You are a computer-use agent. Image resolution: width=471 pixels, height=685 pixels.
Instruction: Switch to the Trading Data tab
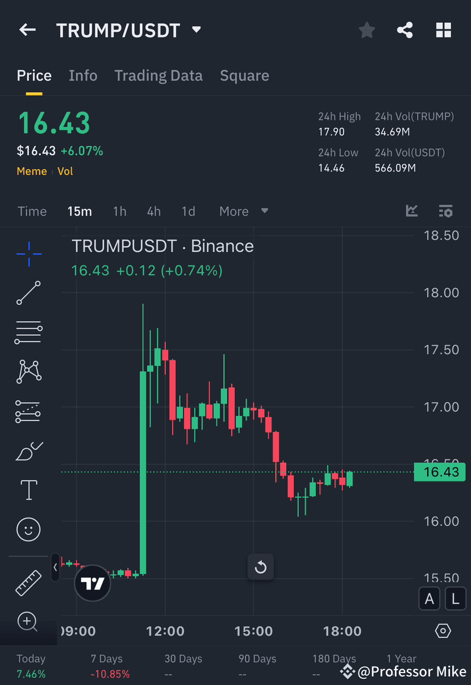pyautogui.click(x=159, y=76)
